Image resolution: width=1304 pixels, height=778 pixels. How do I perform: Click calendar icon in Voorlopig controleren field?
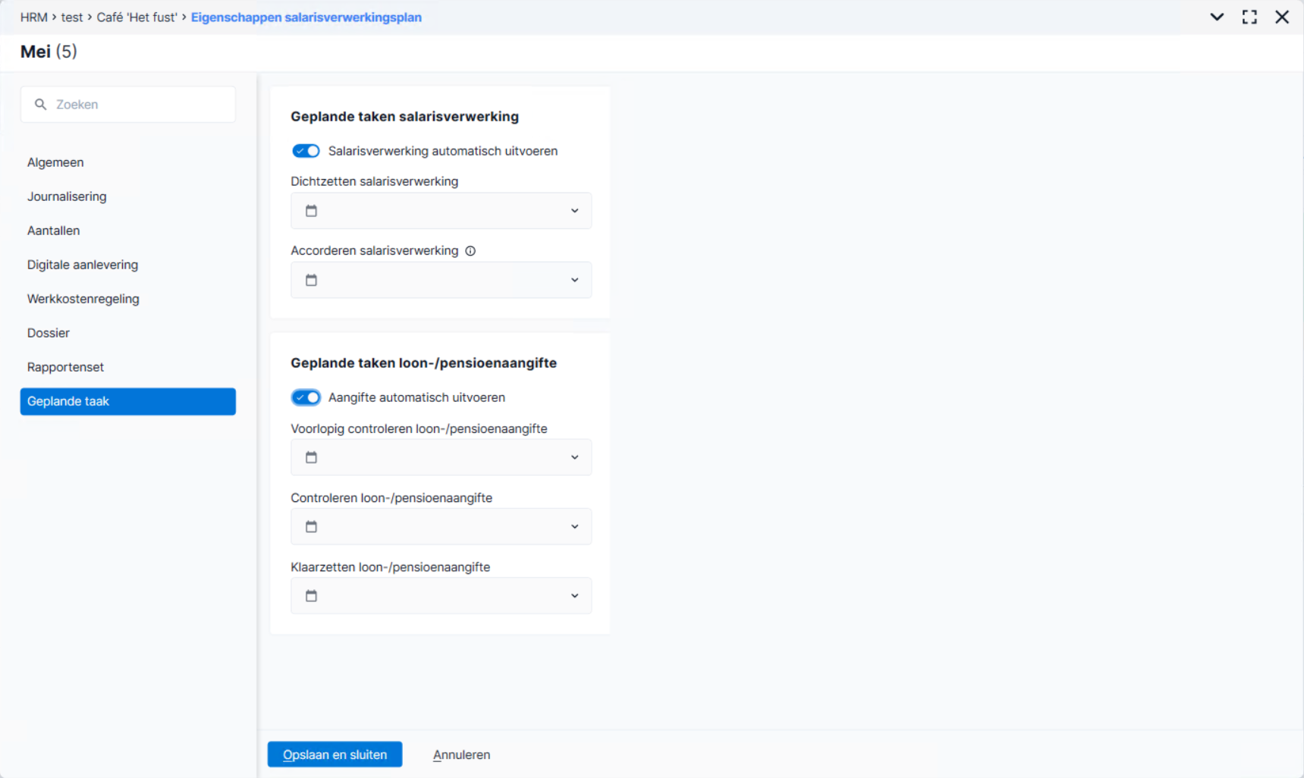(311, 457)
